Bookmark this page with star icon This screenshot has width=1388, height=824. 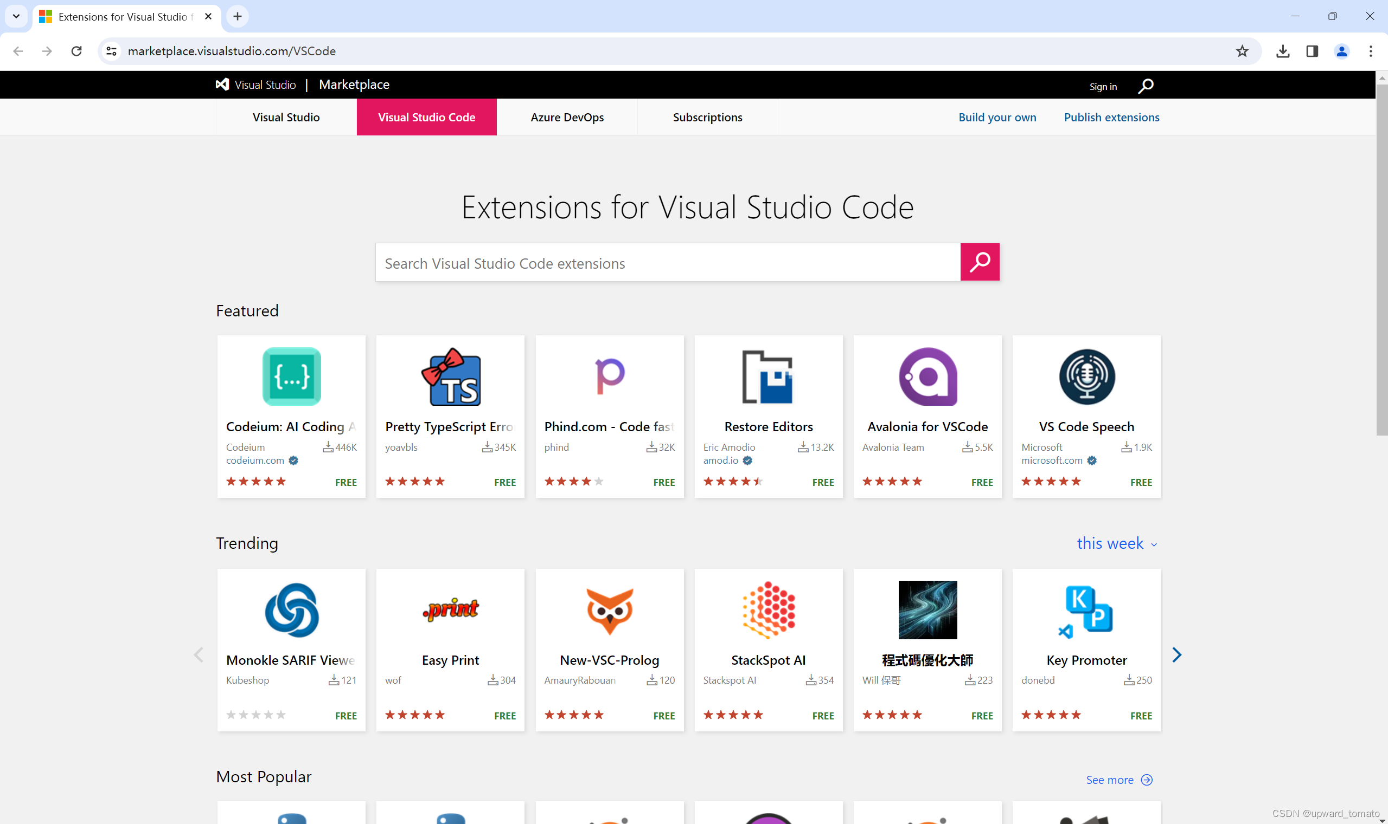[1242, 51]
